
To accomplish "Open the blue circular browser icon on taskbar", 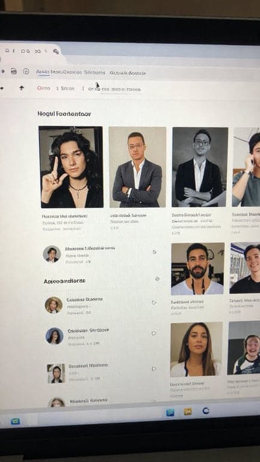I will click(206, 411).
